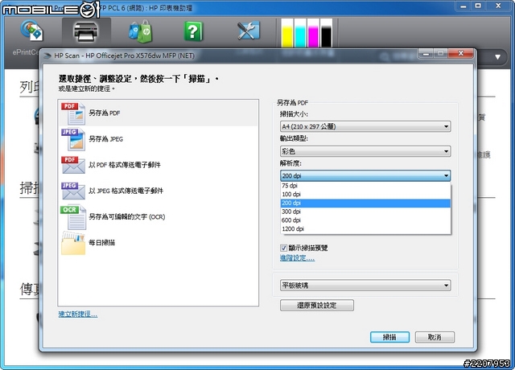Choose 600 dpi from resolution list

365,220
